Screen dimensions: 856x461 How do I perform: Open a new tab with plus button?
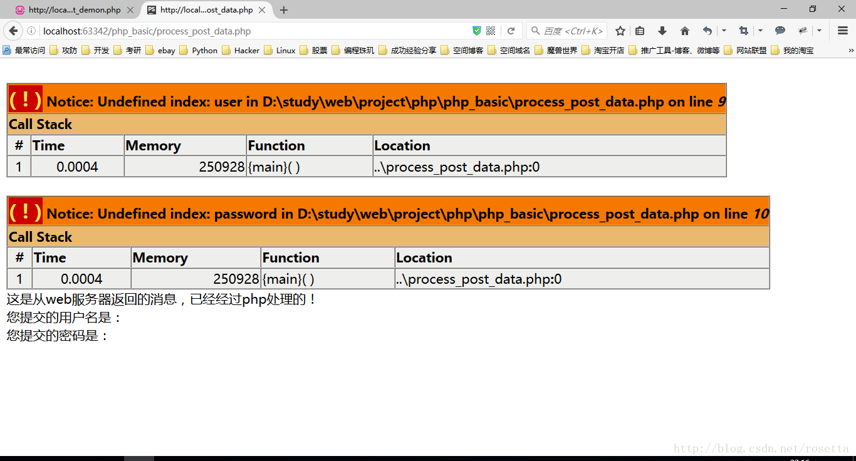[284, 10]
